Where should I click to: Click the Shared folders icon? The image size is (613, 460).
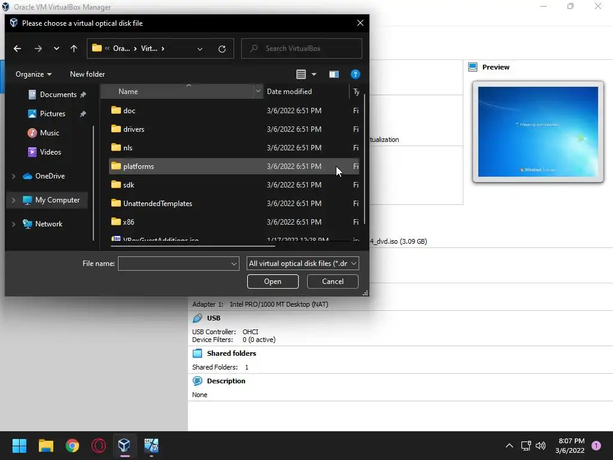click(198, 353)
